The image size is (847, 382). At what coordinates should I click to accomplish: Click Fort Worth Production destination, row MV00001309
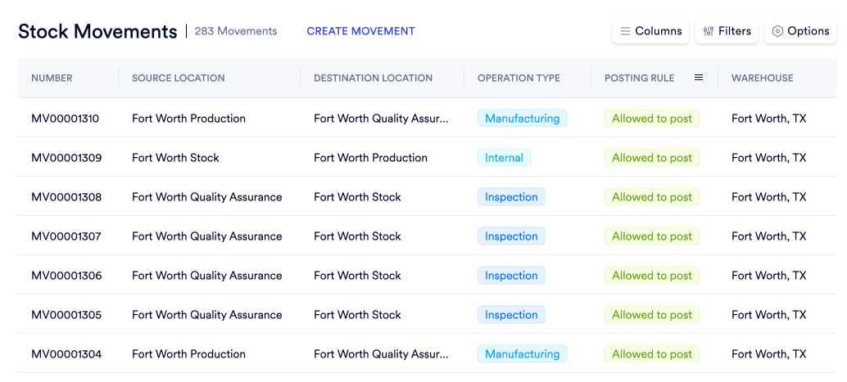370,158
